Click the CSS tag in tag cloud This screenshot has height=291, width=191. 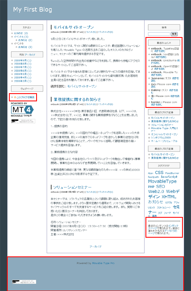pyautogui.click(x=159, y=173)
